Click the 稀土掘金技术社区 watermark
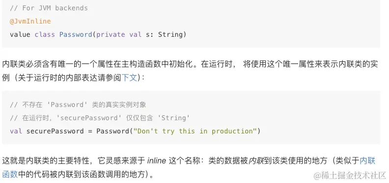 click(350, 175)
